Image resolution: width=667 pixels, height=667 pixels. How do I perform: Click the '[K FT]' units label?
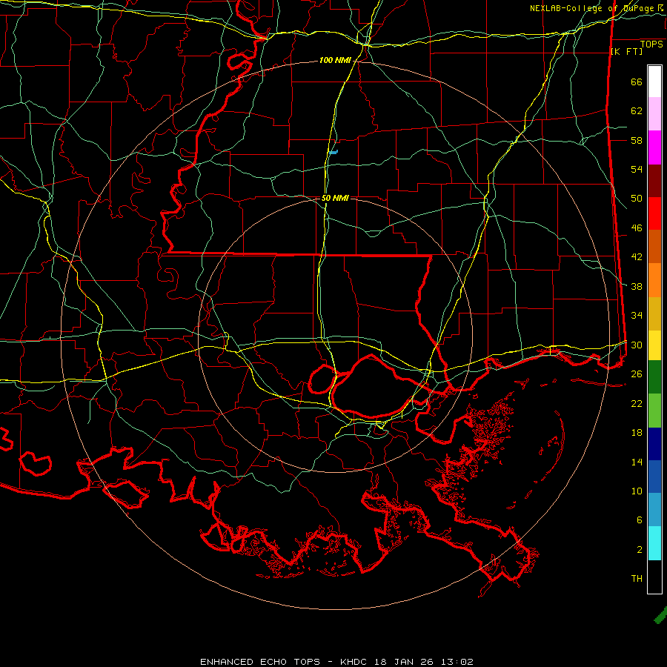(626, 52)
